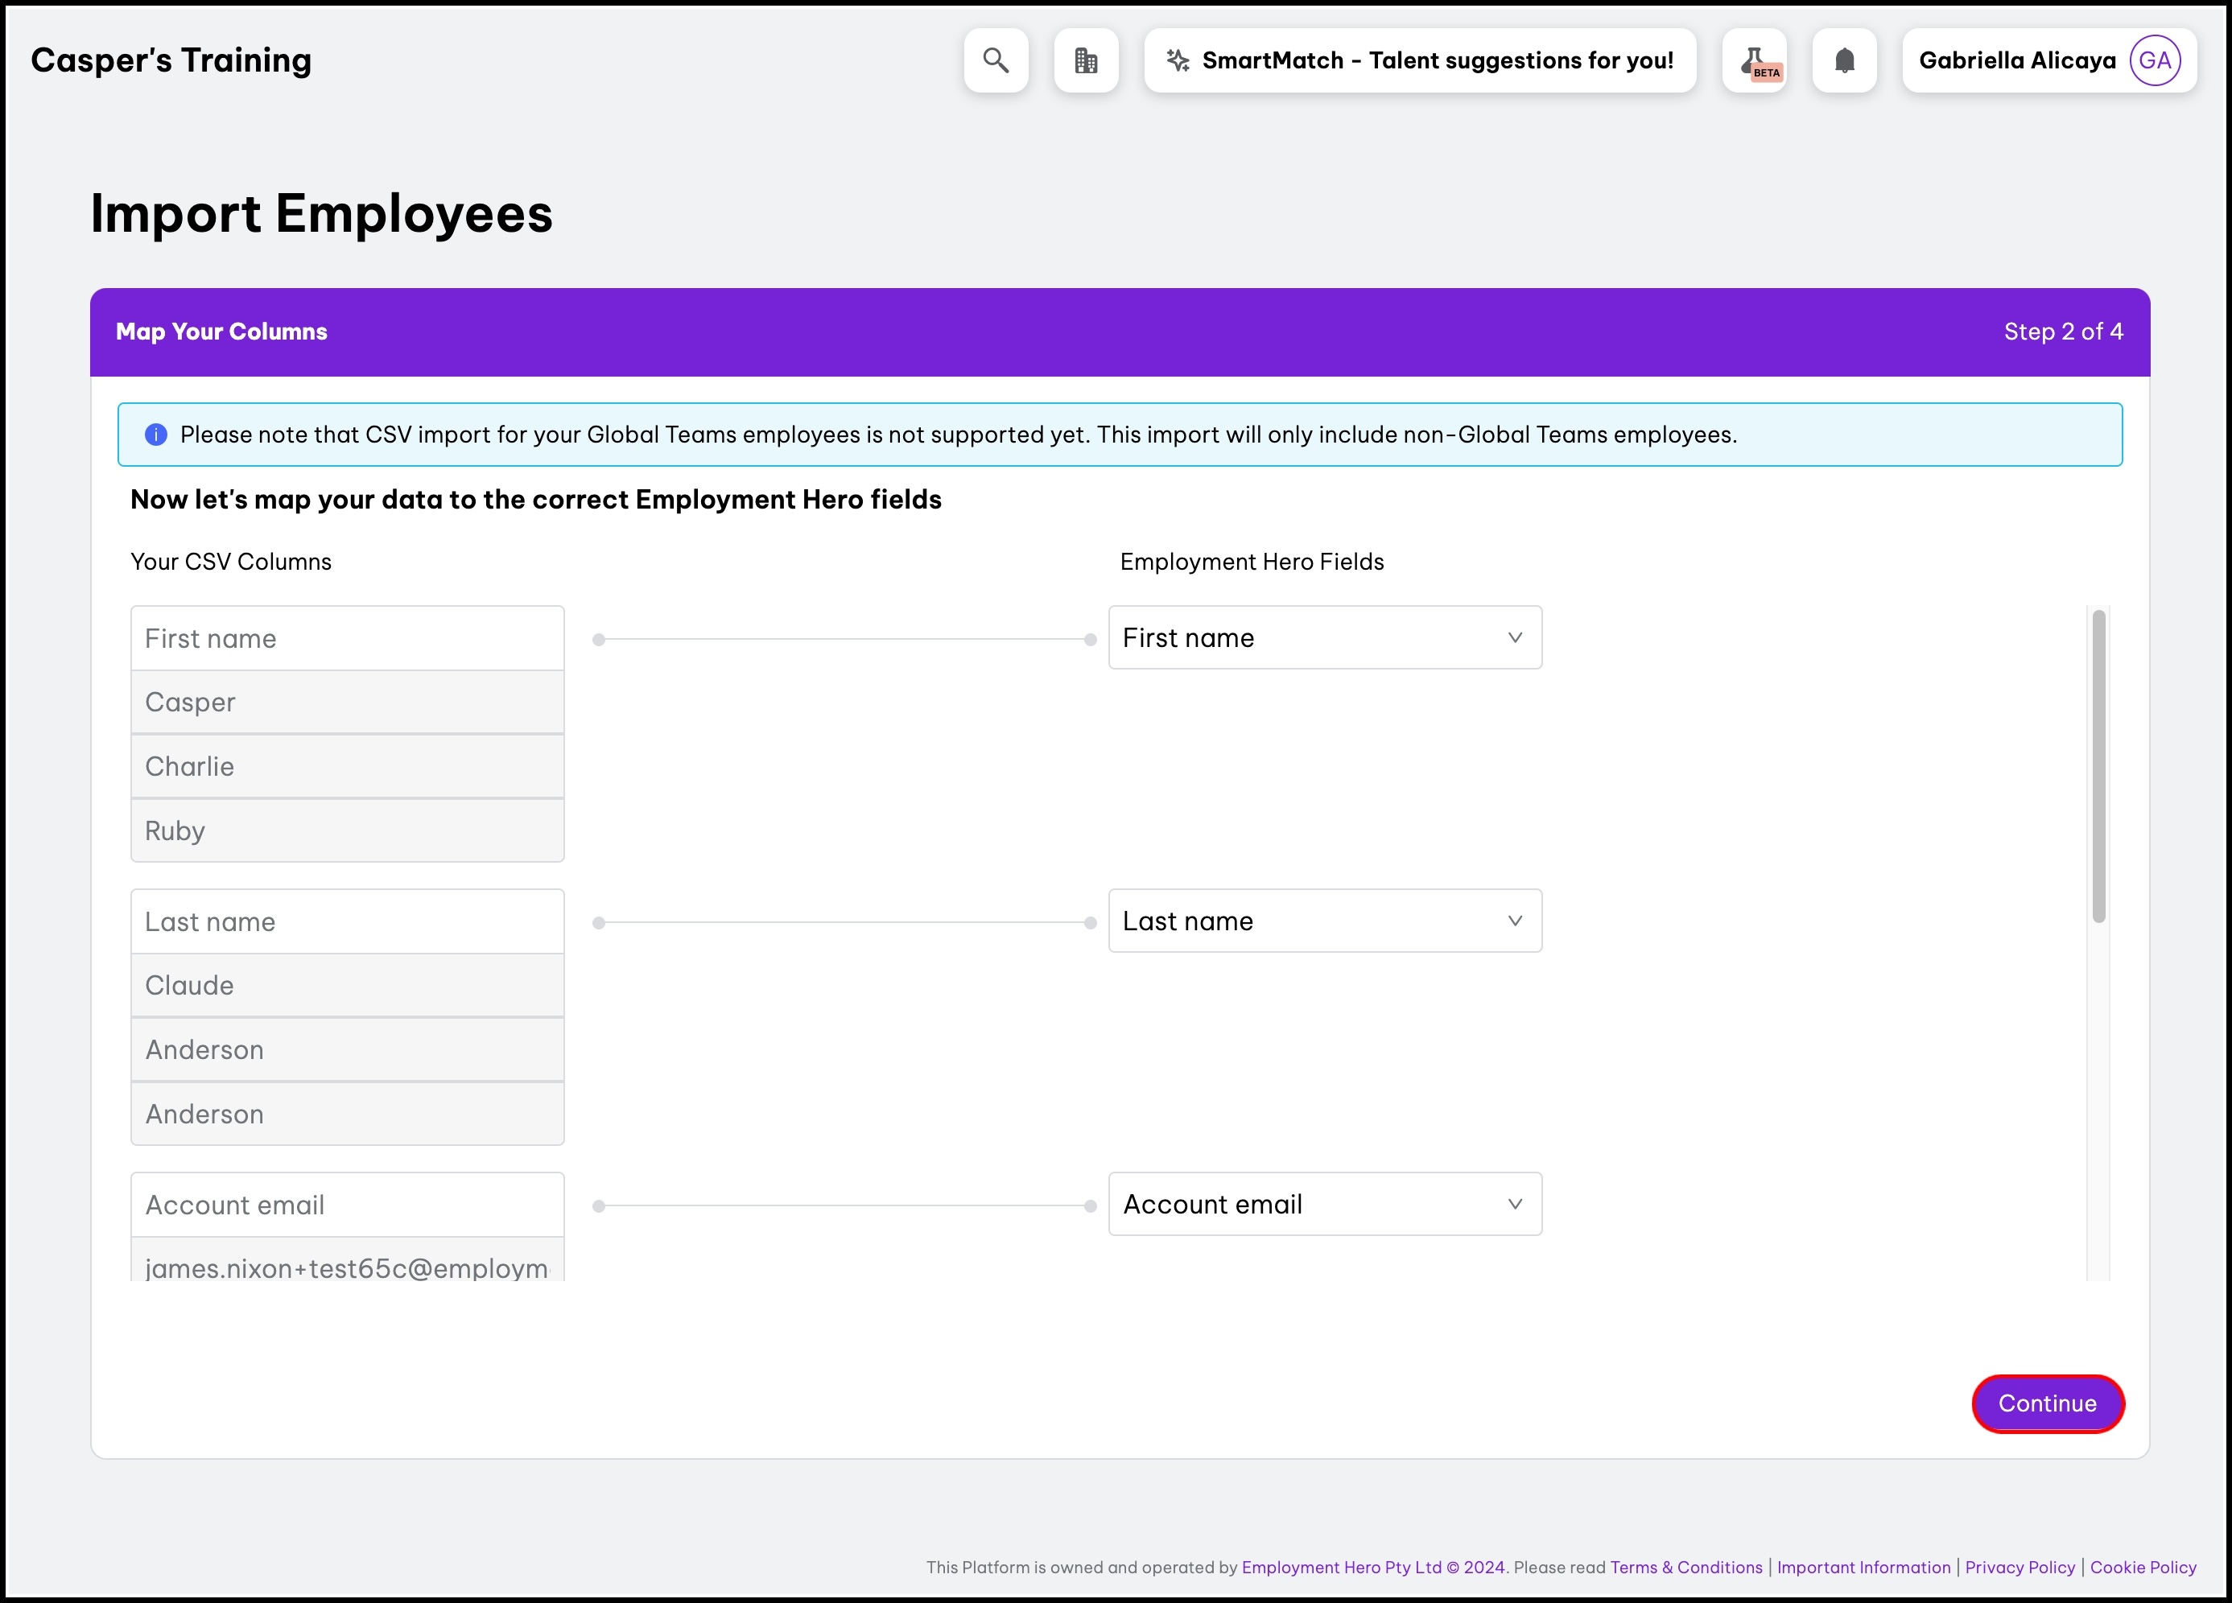Open the Cookie Policy link
This screenshot has width=2232, height=1603.
click(2143, 1567)
